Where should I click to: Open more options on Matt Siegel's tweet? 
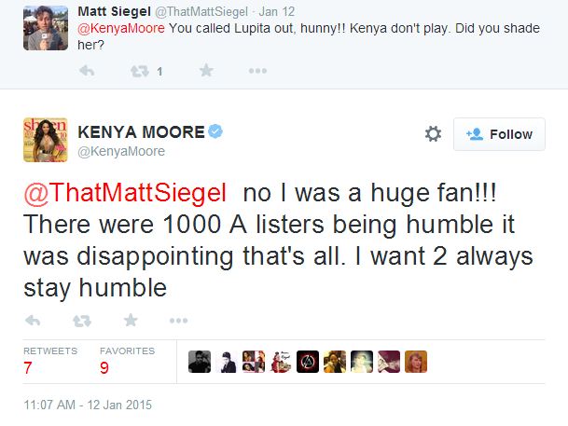258,71
